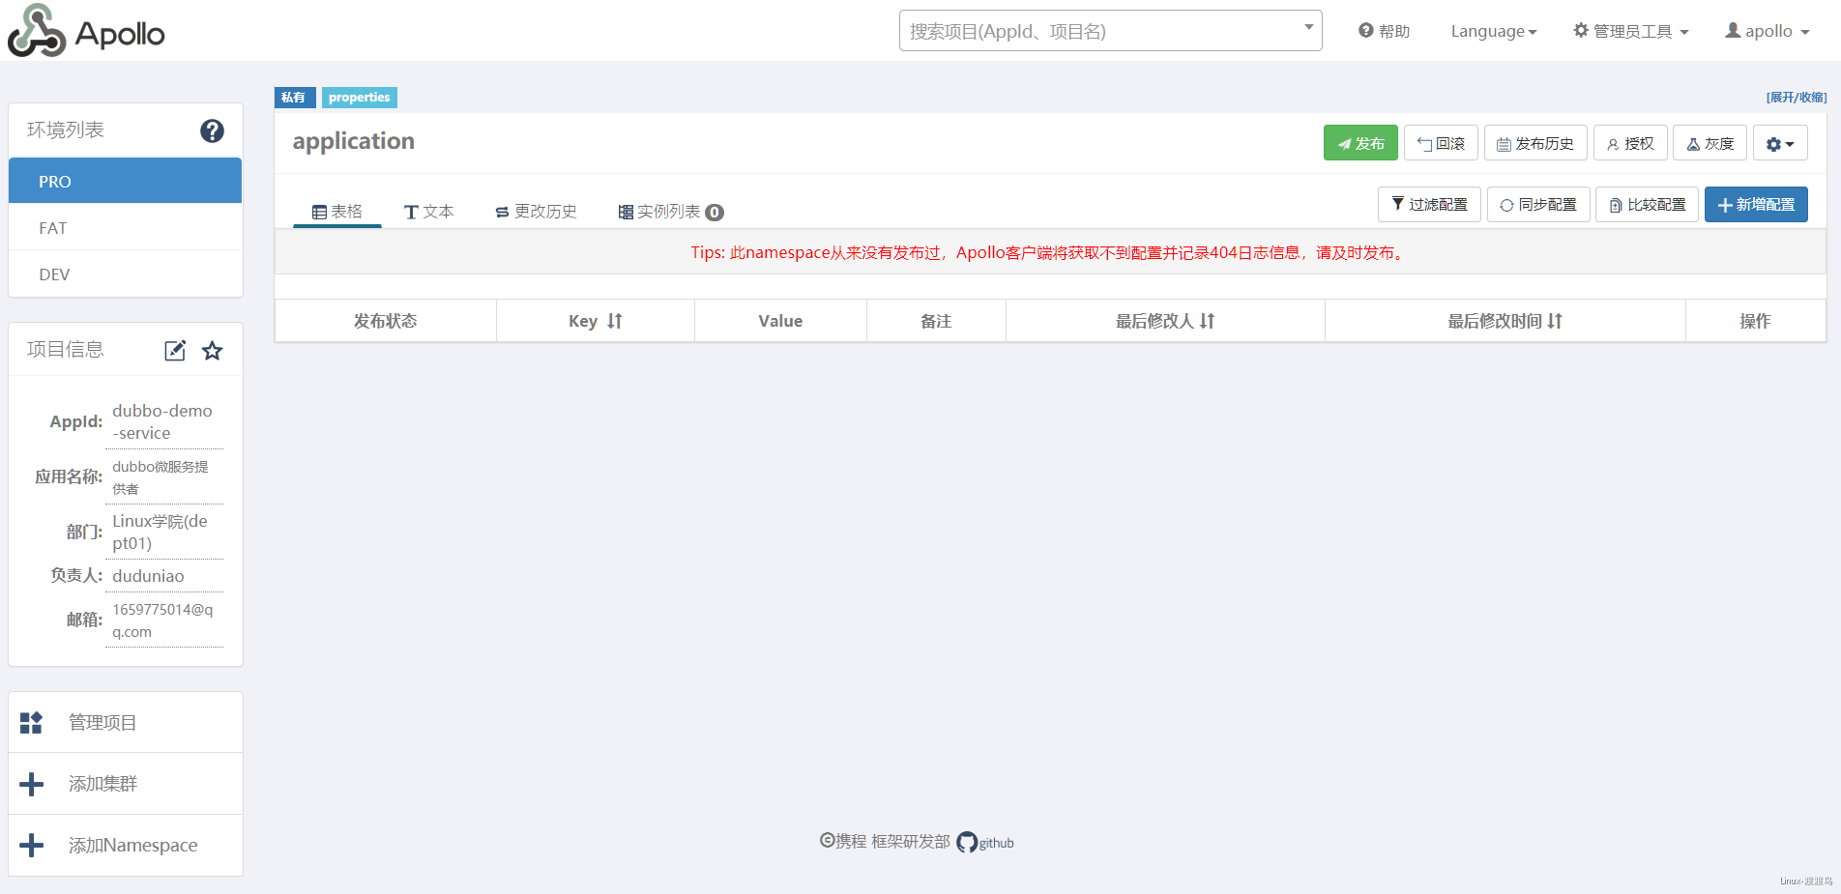1841x894 pixels.
Task: Click the application namespace title
Action: click(354, 141)
